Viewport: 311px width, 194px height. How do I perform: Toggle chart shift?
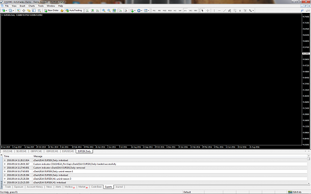pos(126,10)
